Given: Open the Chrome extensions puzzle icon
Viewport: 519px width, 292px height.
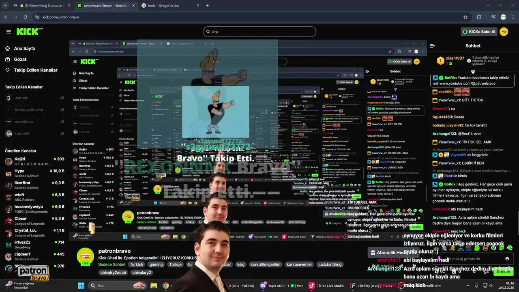Looking at the screenshot, I should point(479,17).
